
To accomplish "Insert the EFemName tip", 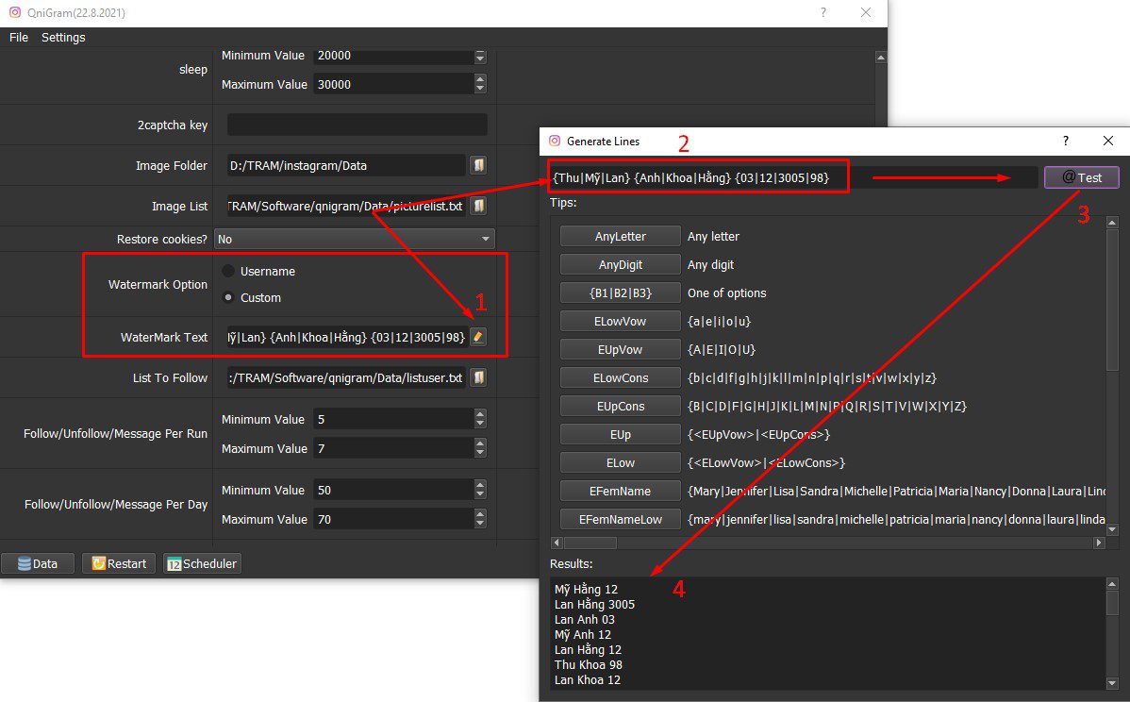I will click(x=620, y=491).
